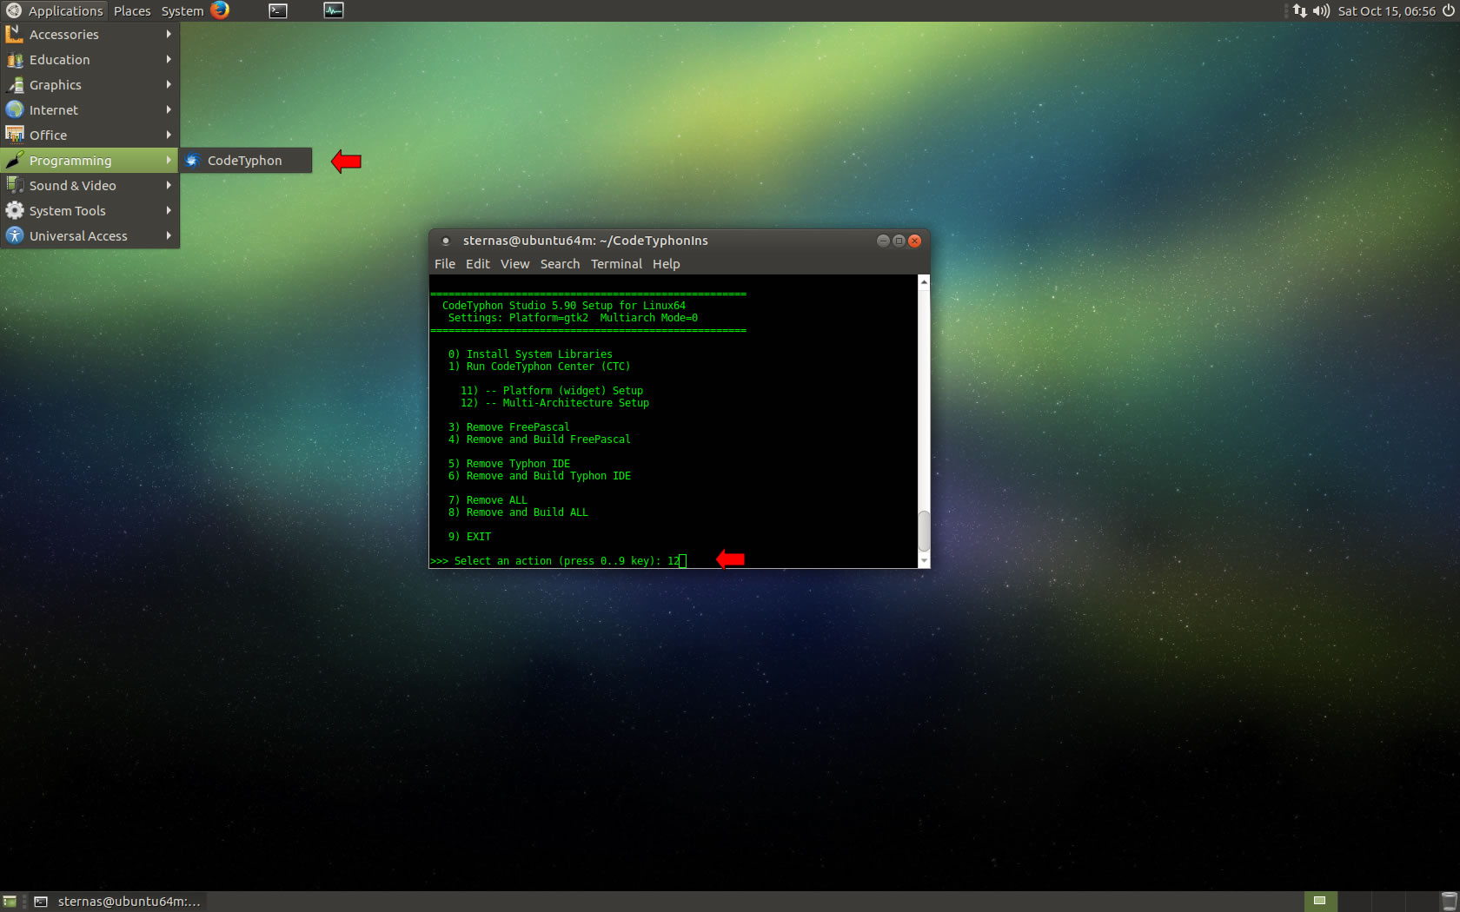Click the '9) EXIT' line
This screenshot has width=1460, height=912.
coord(469,537)
